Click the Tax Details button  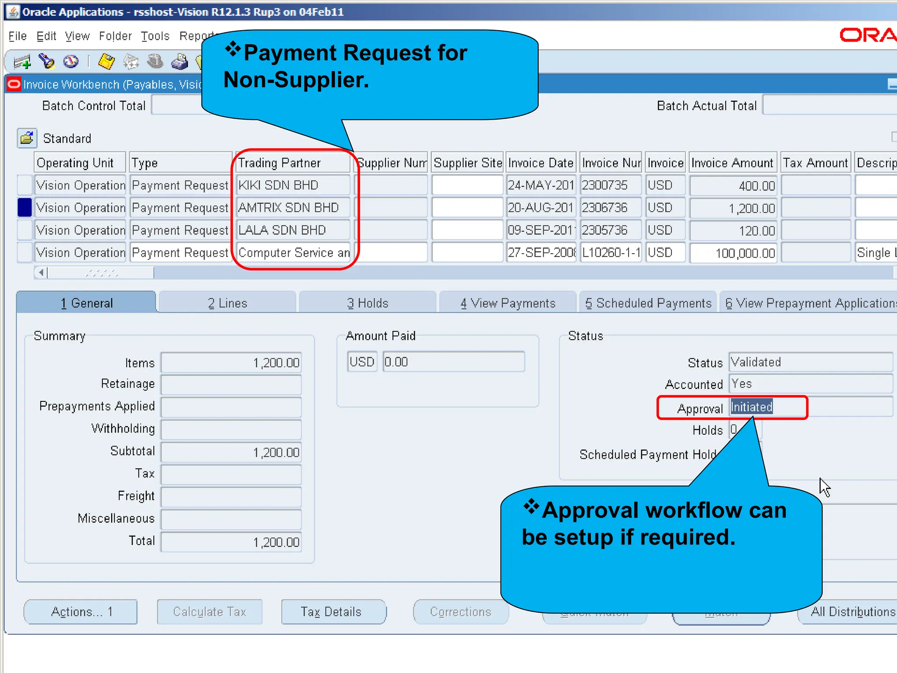pos(334,612)
